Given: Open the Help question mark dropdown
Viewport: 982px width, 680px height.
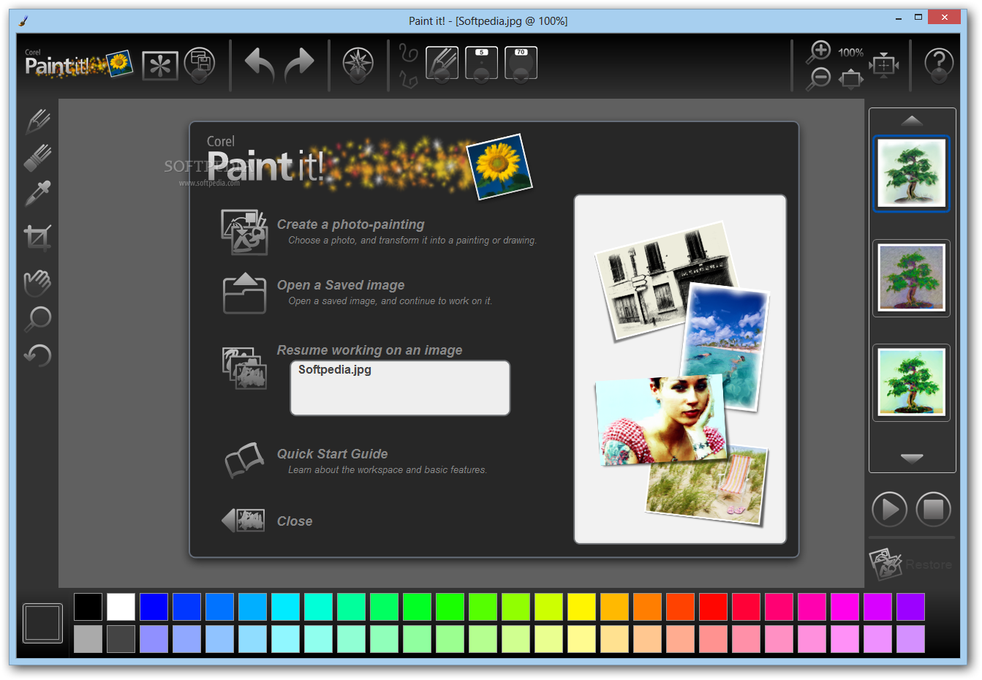Looking at the screenshot, I should tap(939, 66).
